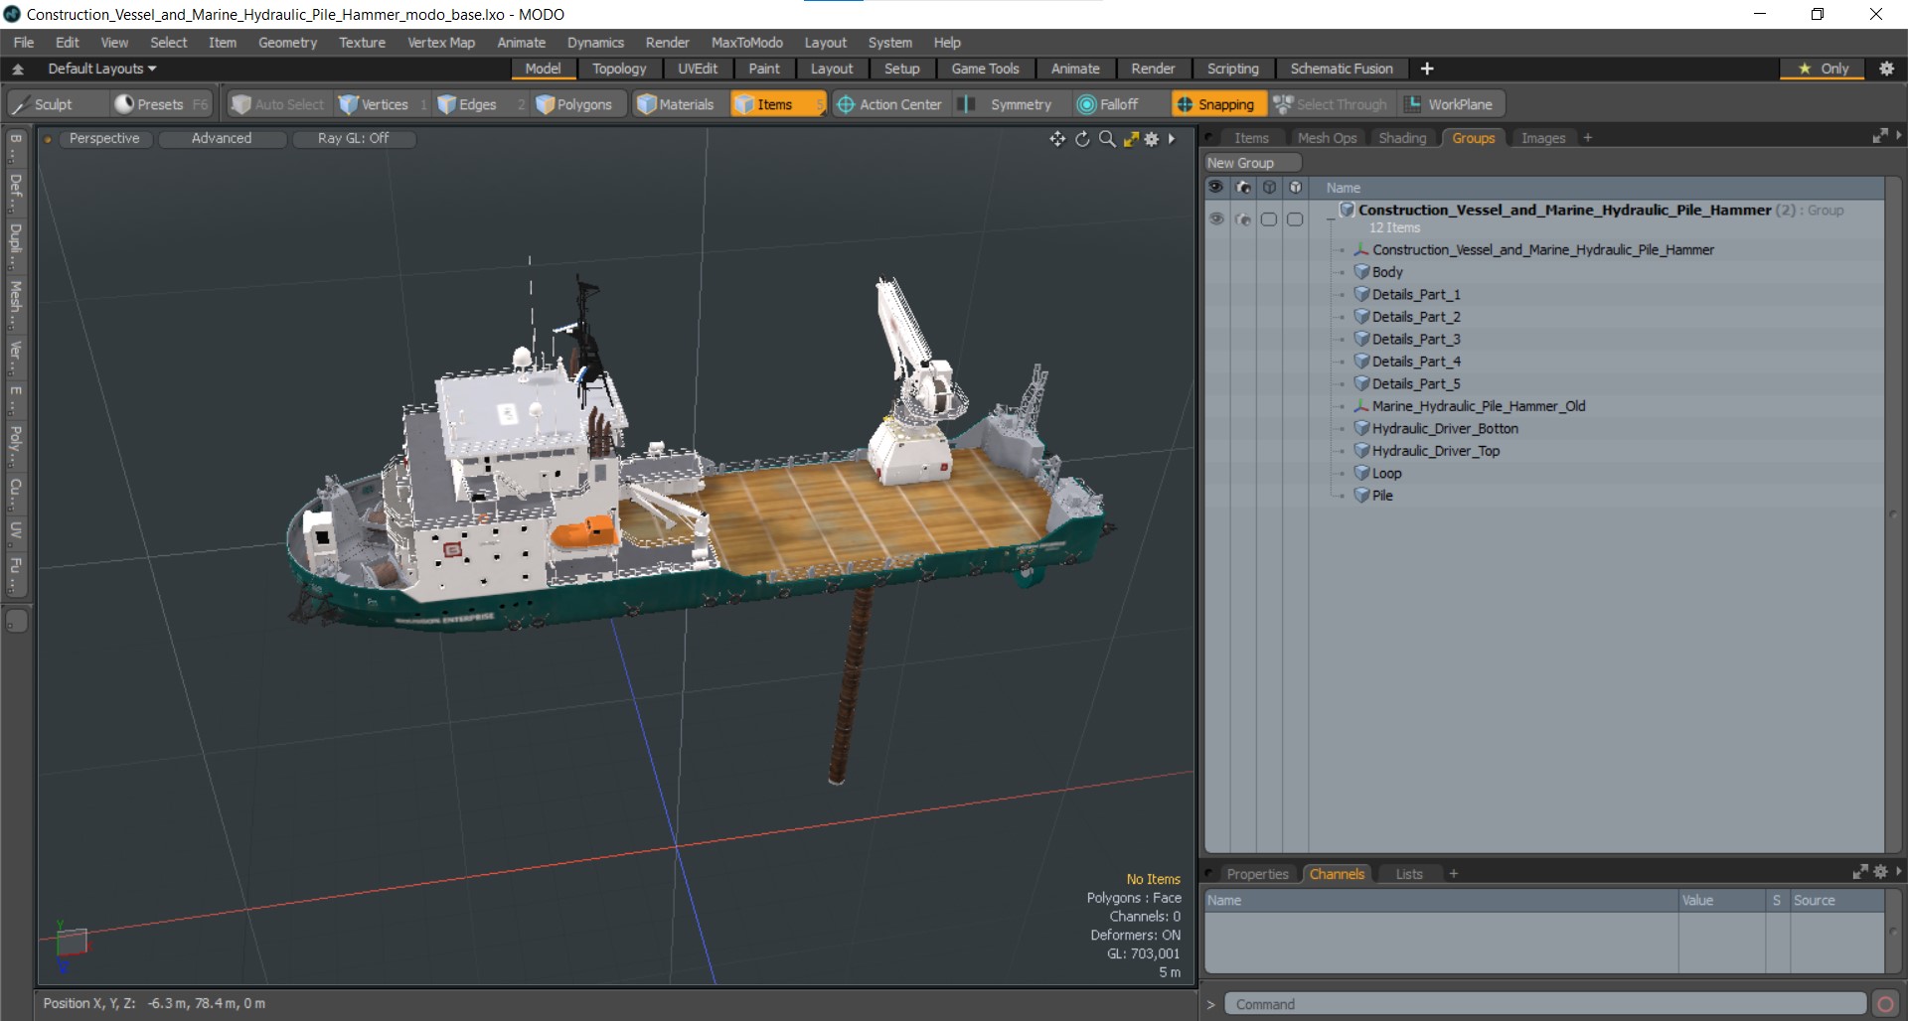The height and width of the screenshot is (1021, 1908).
Task: Switch to the Topology layout
Action: tap(619, 69)
